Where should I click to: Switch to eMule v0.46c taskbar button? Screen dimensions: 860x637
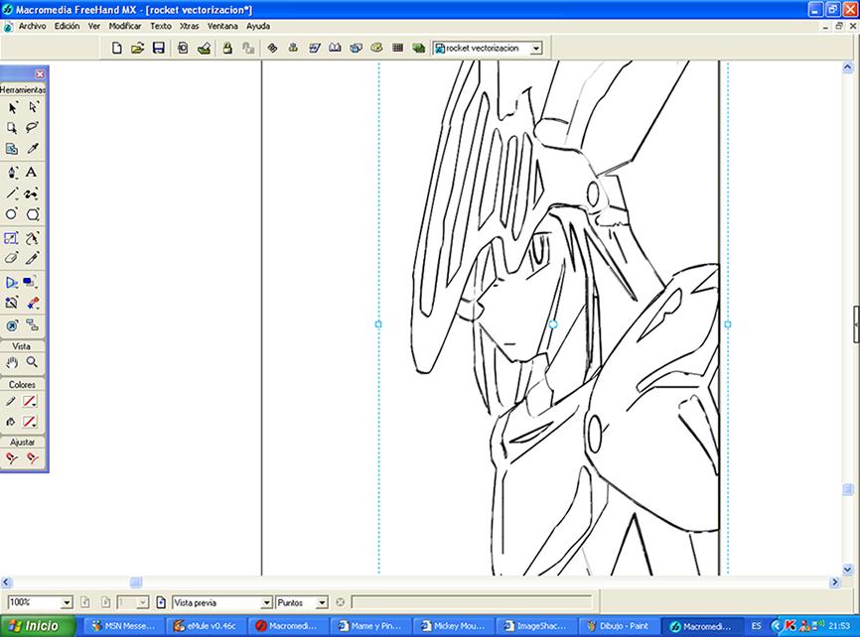[207, 626]
